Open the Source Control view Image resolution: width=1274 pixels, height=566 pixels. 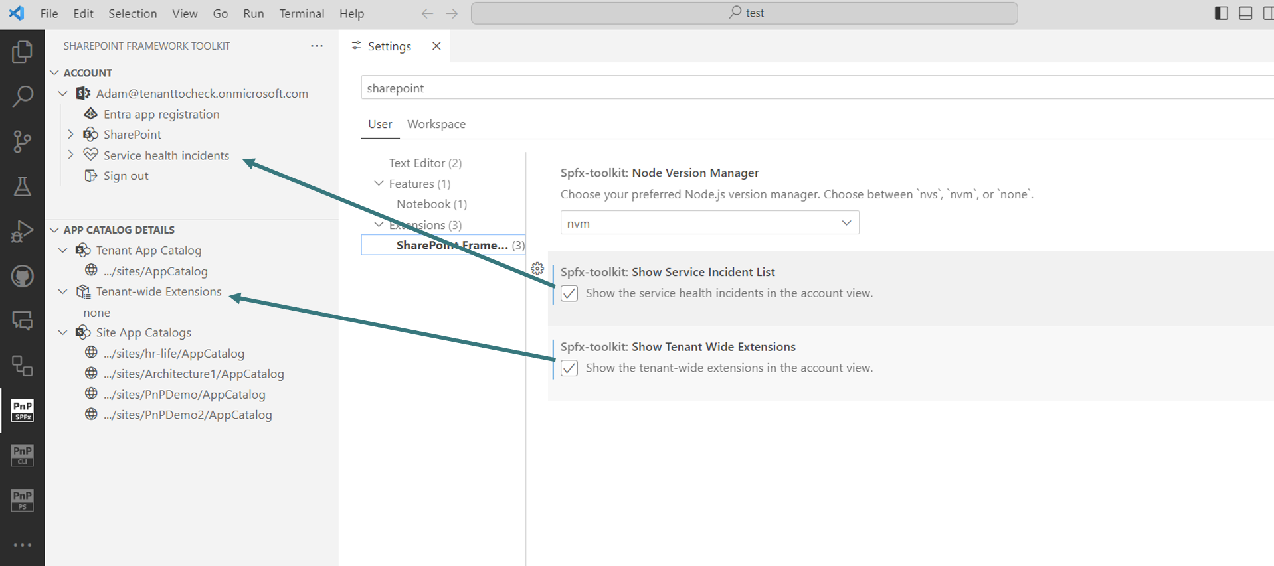coord(22,141)
